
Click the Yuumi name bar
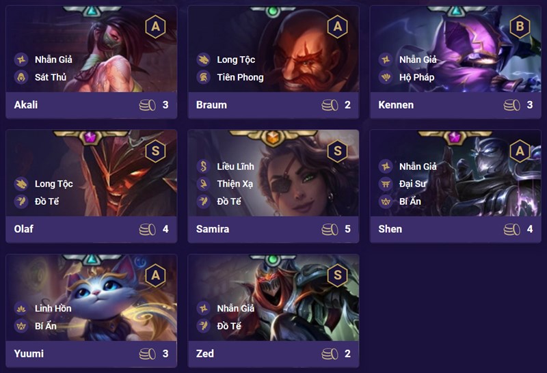click(x=92, y=353)
